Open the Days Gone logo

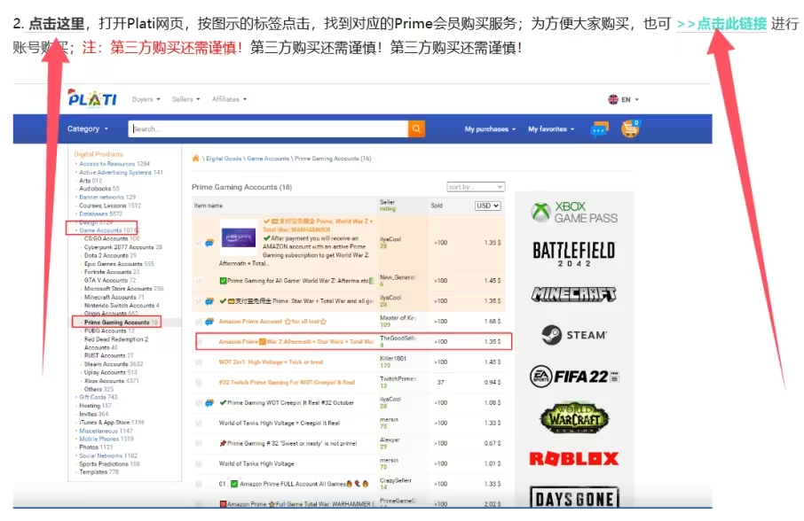574,498
